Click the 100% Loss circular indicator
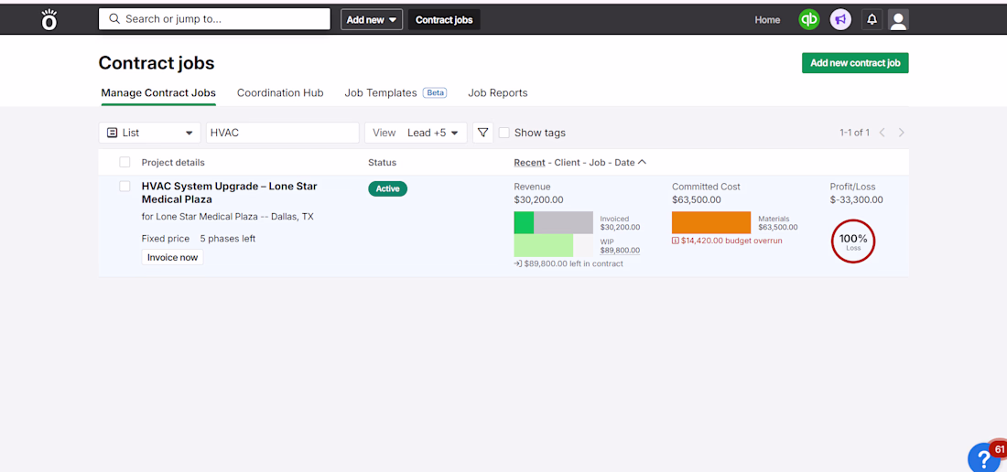This screenshot has height=472, width=1007. point(853,241)
